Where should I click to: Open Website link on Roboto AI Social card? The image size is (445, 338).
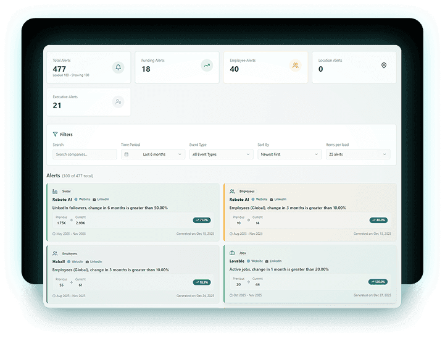click(83, 200)
